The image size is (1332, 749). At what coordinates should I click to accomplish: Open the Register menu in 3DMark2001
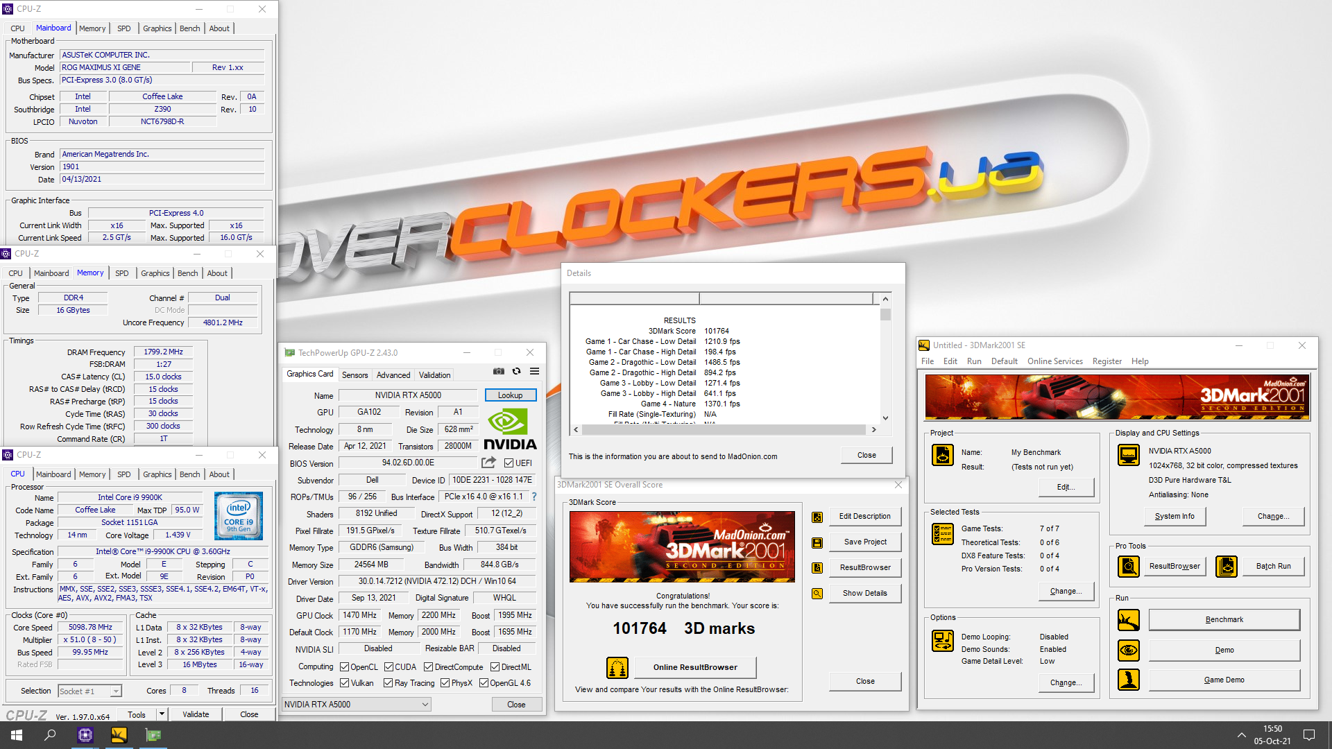(1107, 361)
